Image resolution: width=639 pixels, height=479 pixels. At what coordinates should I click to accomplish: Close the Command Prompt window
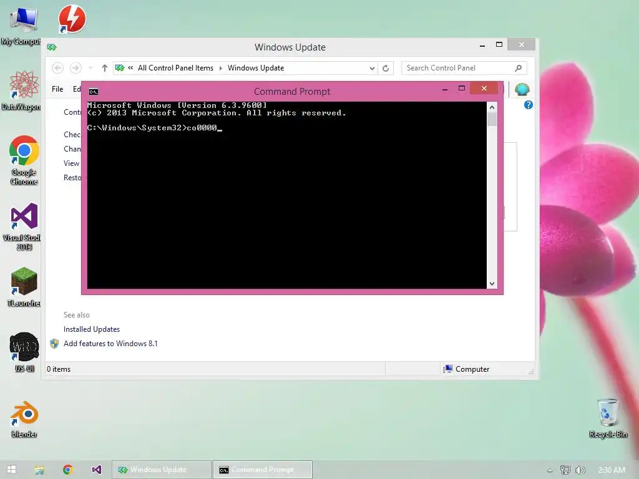(484, 88)
